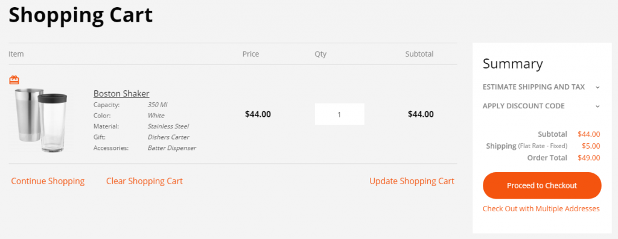Select Clear Shopping Cart
This screenshot has width=618, height=239.
click(x=144, y=181)
